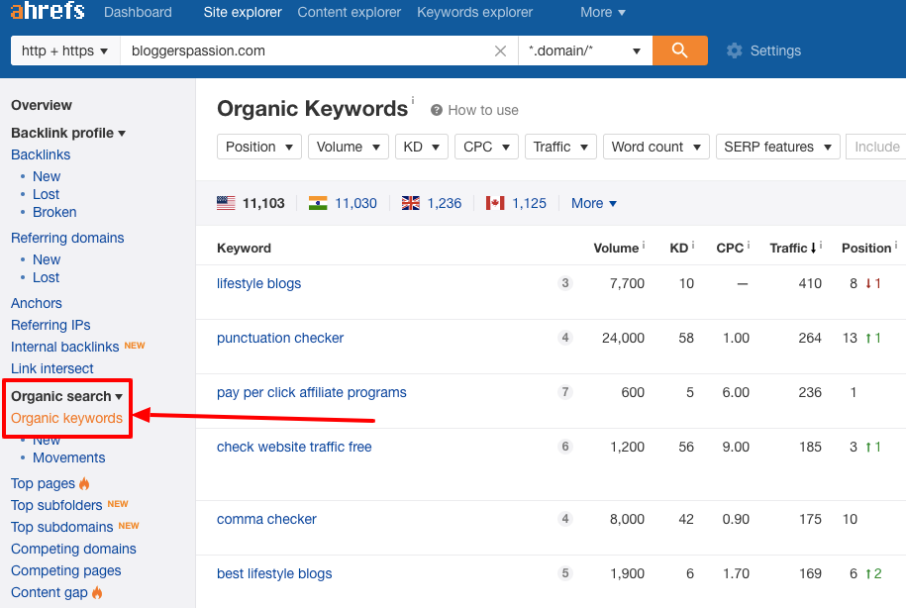
Task: Open Anchors link
Action: 37,303
